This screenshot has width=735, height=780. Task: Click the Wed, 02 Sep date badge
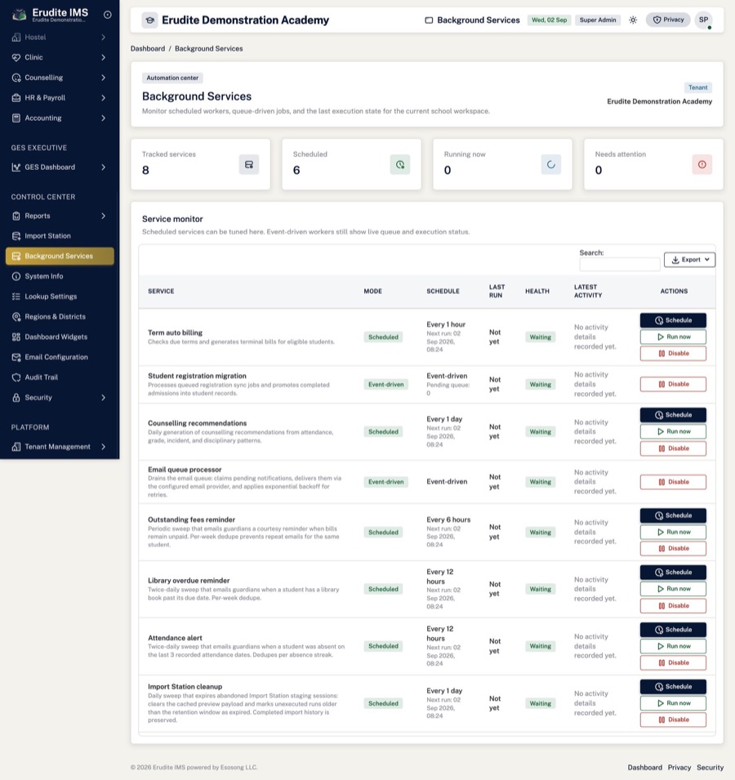pos(549,20)
